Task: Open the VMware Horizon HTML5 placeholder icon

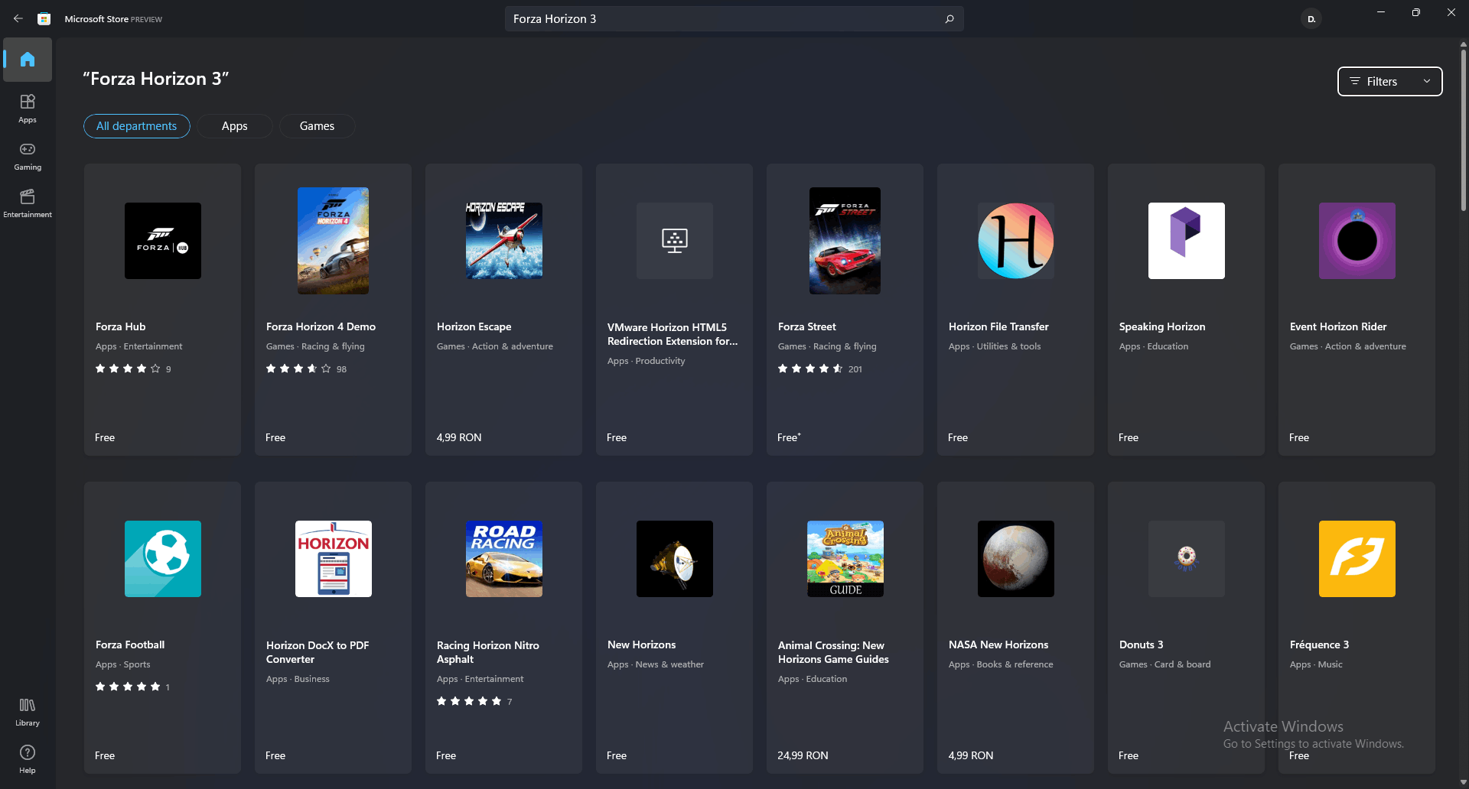Action: coord(675,241)
